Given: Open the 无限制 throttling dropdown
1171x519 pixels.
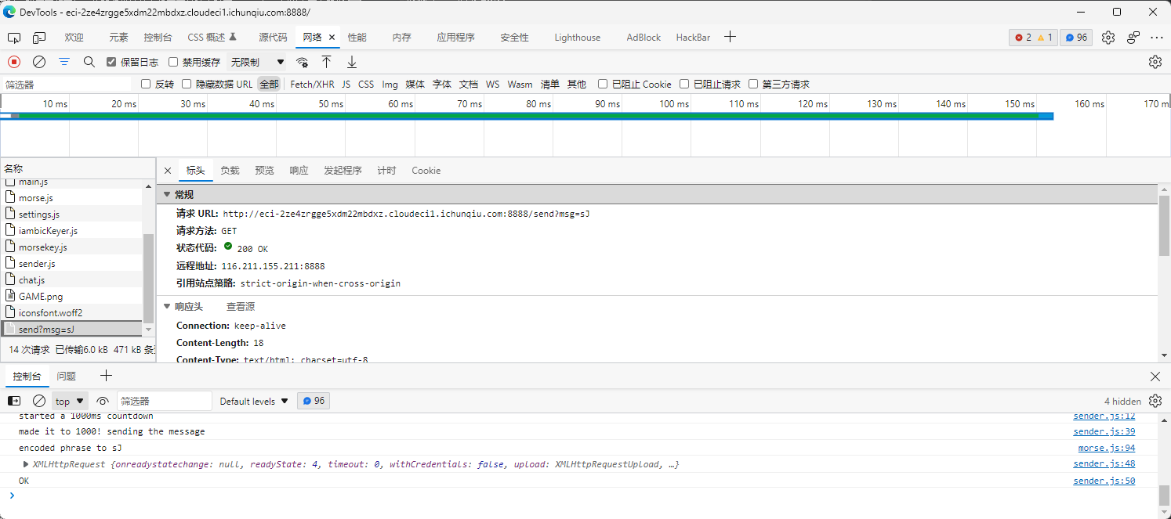Looking at the screenshot, I should point(257,62).
